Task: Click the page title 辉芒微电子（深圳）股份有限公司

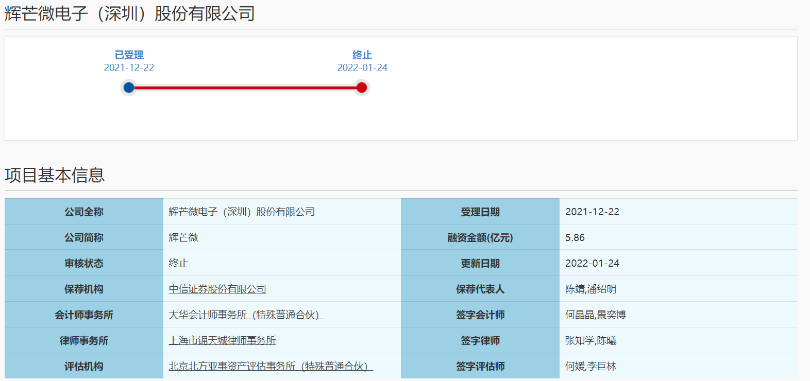Action: click(x=130, y=13)
